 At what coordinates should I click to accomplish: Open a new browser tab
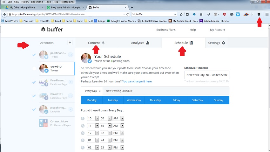[132, 7]
